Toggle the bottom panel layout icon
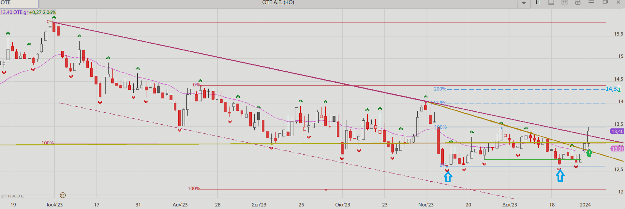625x209 pixels. [551, 2]
